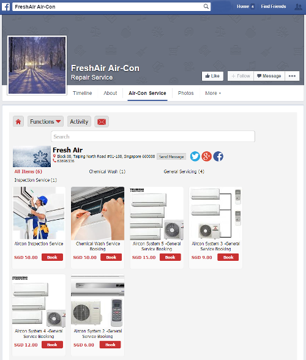Click the SGD 6.00 price
This screenshot has height=360, width=306.
tap(84, 345)
